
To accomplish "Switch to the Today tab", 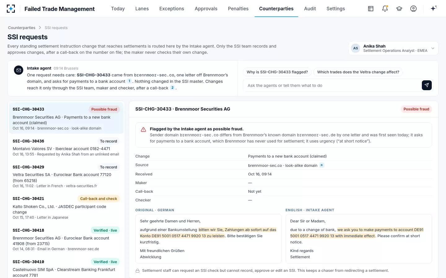I will pos(118,9).
